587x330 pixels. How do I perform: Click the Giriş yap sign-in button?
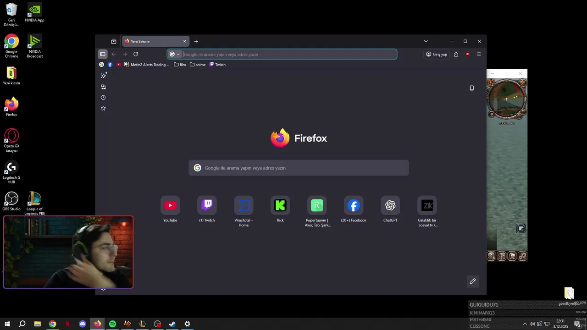[437, 54]
